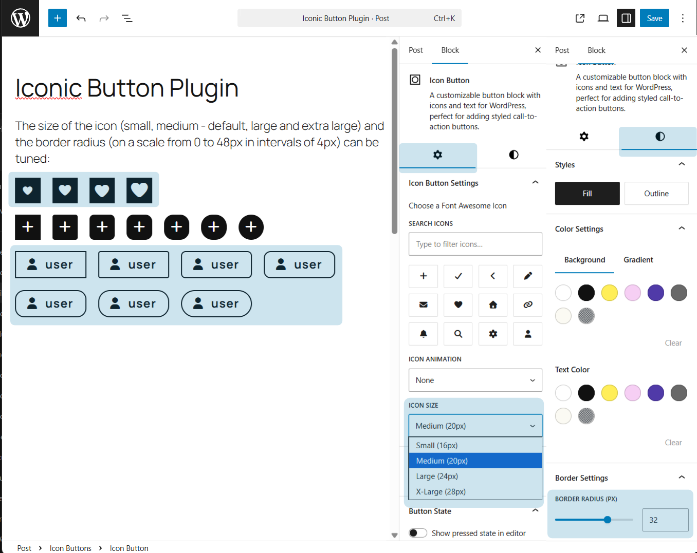Collapse the Styles section

(x=682, y=164)
